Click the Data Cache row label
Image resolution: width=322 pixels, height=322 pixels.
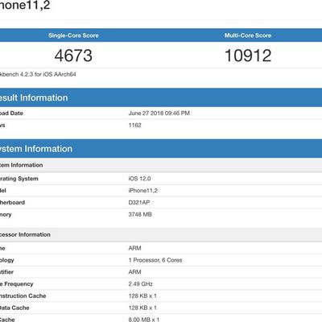point(14,308)
